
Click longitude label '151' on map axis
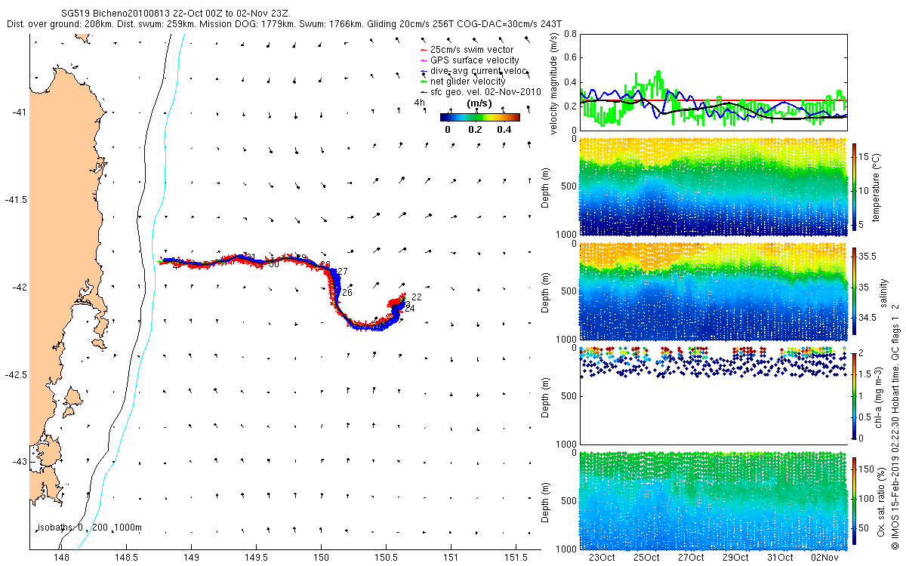(x=451, y=557)
